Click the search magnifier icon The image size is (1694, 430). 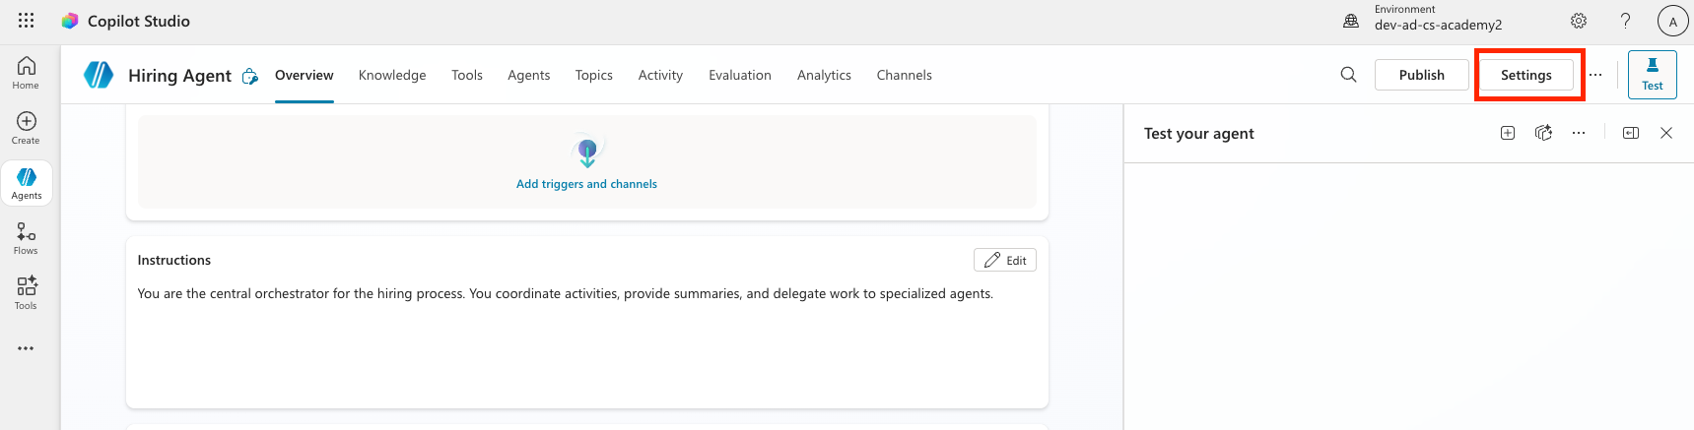(x=1348, y=75)
